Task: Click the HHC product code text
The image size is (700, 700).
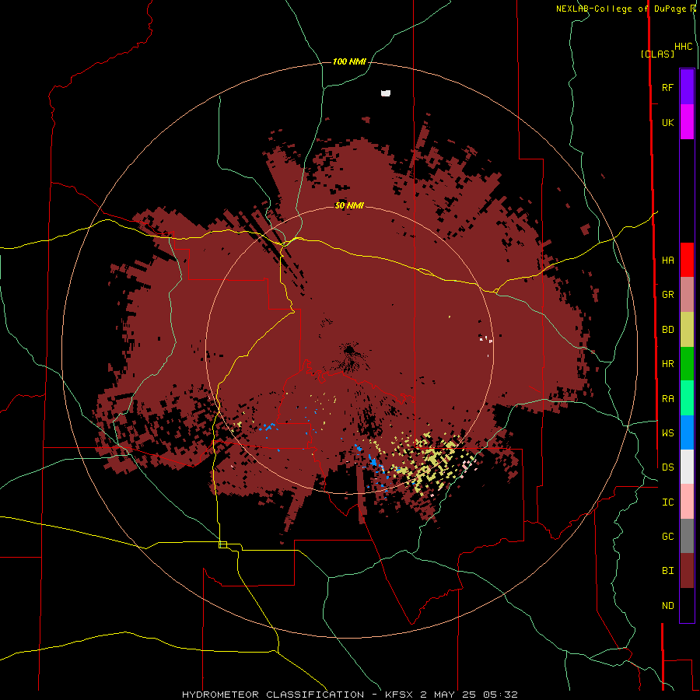Action: [683, 47]
